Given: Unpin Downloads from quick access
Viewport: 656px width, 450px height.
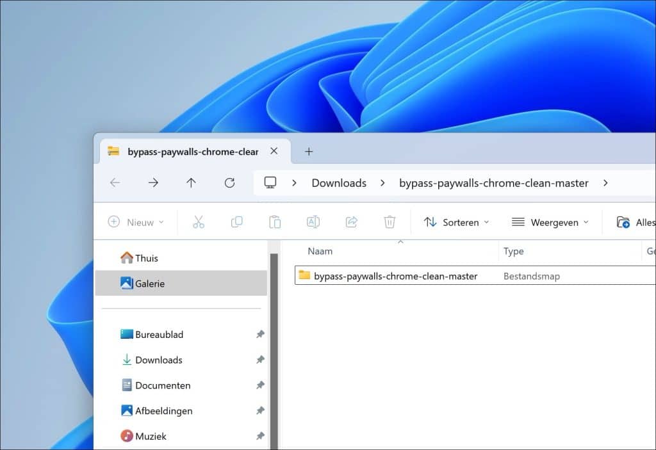Looking at the screenshot, I should click(260, 360).
